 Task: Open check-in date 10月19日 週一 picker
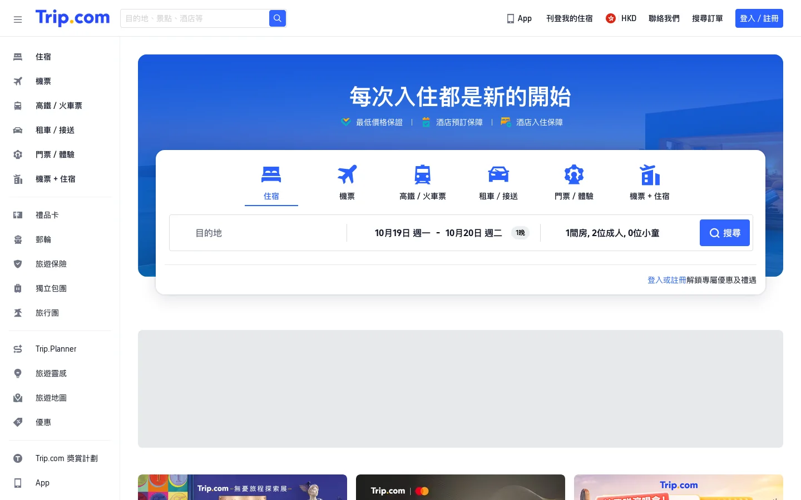pos(403,233)
